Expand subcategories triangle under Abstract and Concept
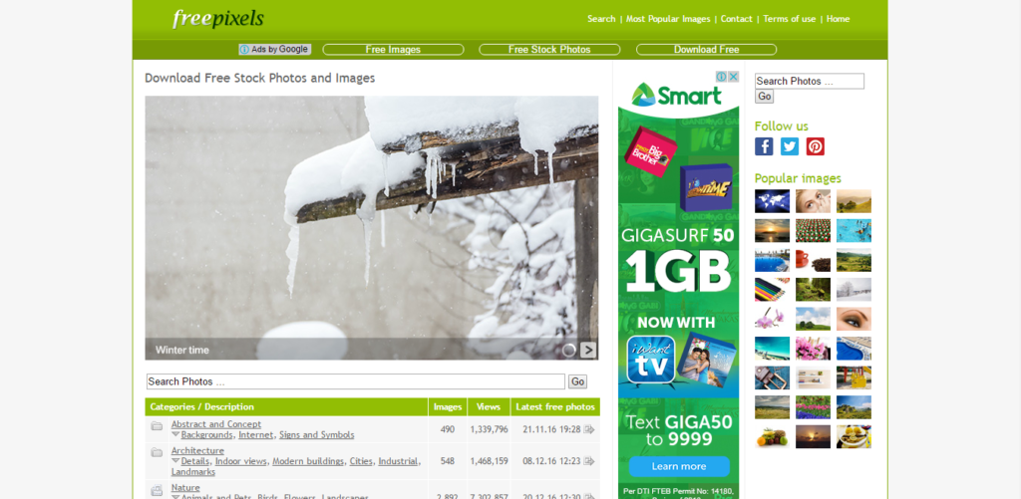Screen dimensions: 1021x499 175,434
